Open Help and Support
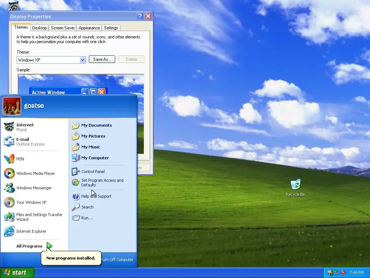The width and height of the screenshot is (370, 278). click(x=103, y=196)
